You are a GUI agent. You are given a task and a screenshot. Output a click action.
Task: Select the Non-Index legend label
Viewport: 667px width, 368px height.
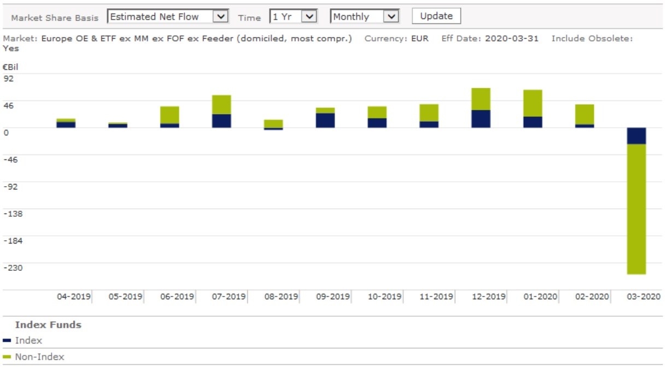(39, 357)
